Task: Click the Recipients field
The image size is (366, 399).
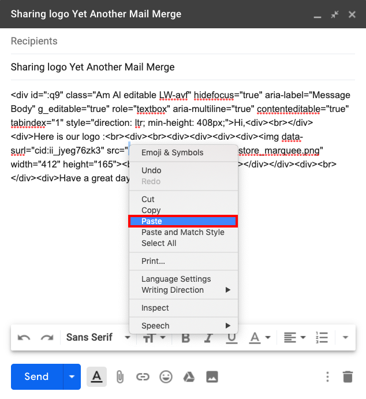Action: pyautogui.click(x=183, y=42)
